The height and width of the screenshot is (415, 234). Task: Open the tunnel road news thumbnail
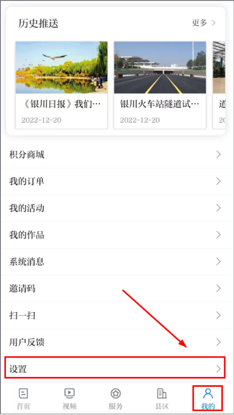tap(160, 67)
